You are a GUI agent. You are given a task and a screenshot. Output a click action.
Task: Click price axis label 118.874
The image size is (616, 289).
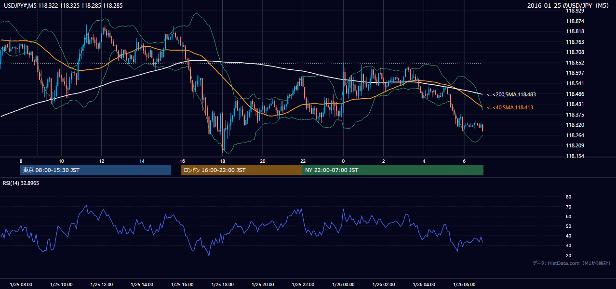(x=575, y=21)
